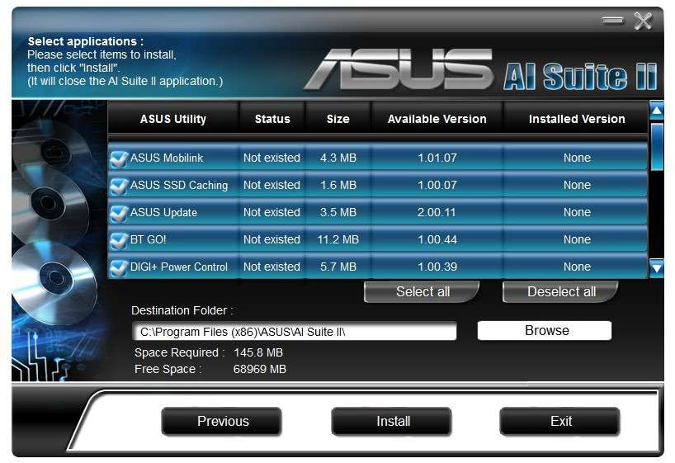Image resolution: width=675 pixels, height=463 pixels.
Task: Select the BT GO! row name
Action: tap(148, 239)
